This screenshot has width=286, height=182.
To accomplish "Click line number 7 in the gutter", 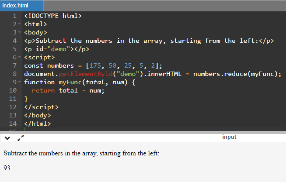I will tap(14, 66).
